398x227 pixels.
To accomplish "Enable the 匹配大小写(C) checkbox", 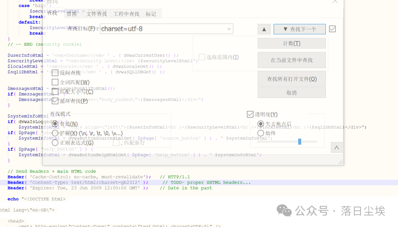I will pyautogui.click(x=55, y=92).
